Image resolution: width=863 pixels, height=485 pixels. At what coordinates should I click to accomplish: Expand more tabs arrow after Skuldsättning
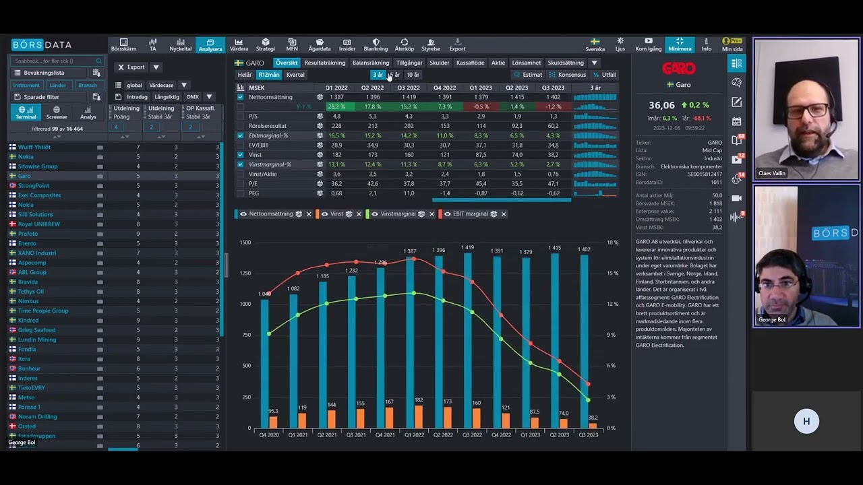click(594, 63)
